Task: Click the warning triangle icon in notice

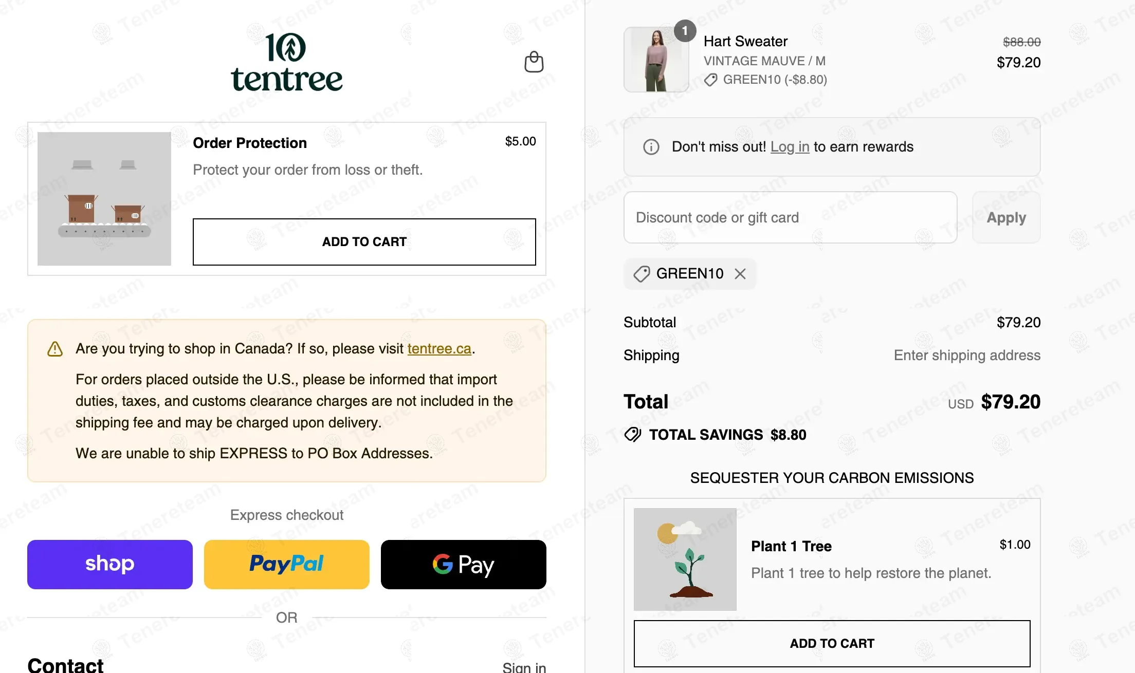Action: pos(55,349)
